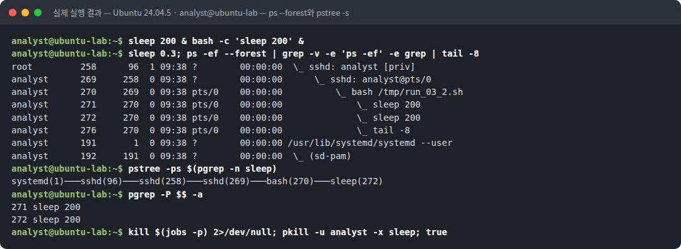
Task: Click the kill $(jobs -p) command line
Action: point(288,232)
